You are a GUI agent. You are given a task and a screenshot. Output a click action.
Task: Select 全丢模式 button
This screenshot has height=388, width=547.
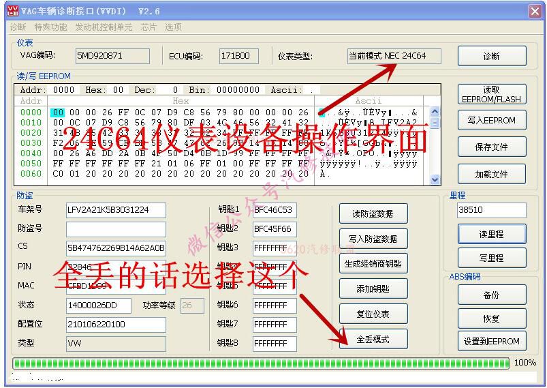pyautogui.click(x=373, y=339)
